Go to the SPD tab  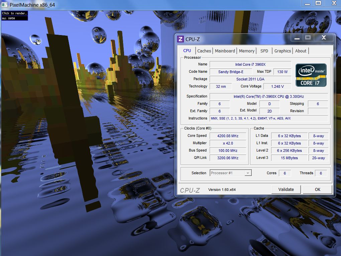[x=264, y=51]
